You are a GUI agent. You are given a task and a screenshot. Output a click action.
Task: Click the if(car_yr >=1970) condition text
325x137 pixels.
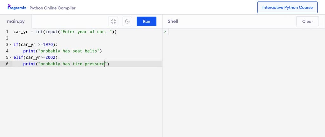pyautogui.click(x=35, y=44)
